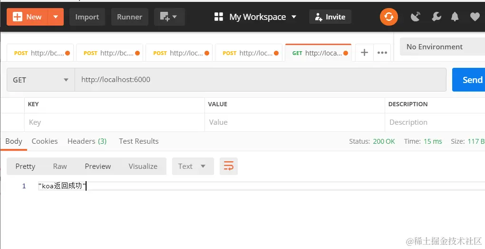Click the 15 ms time value

pos(433,141)
